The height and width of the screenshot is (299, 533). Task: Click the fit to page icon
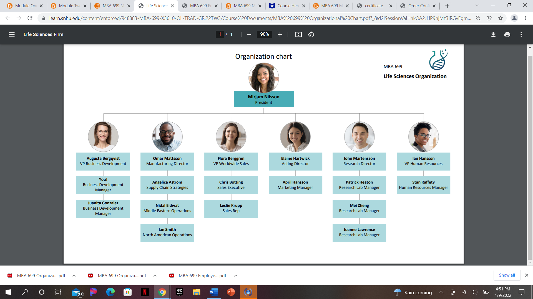(298, 34)
